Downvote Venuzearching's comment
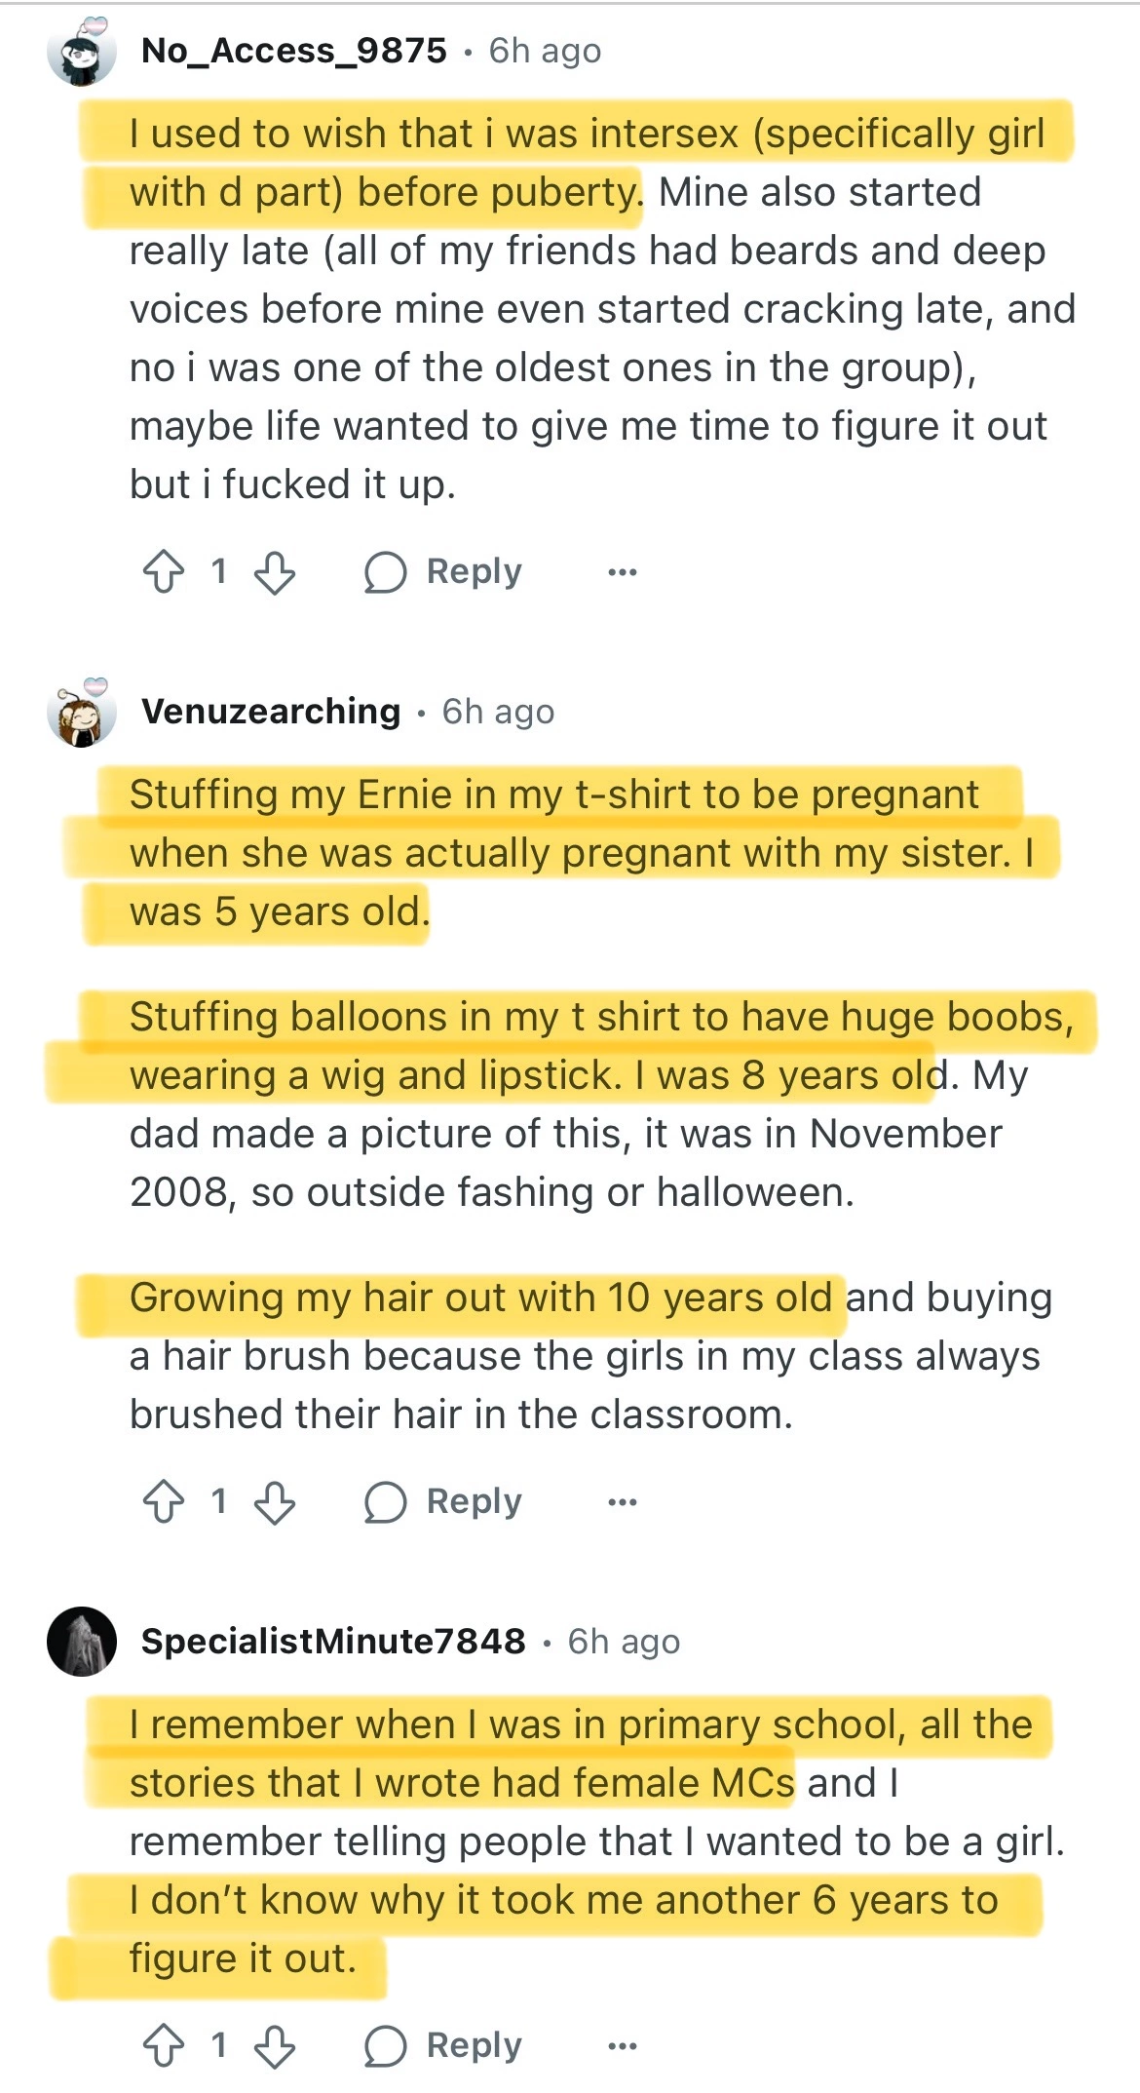The width and height of the screenshot is (1140, 2093). tap(275, 1502)
